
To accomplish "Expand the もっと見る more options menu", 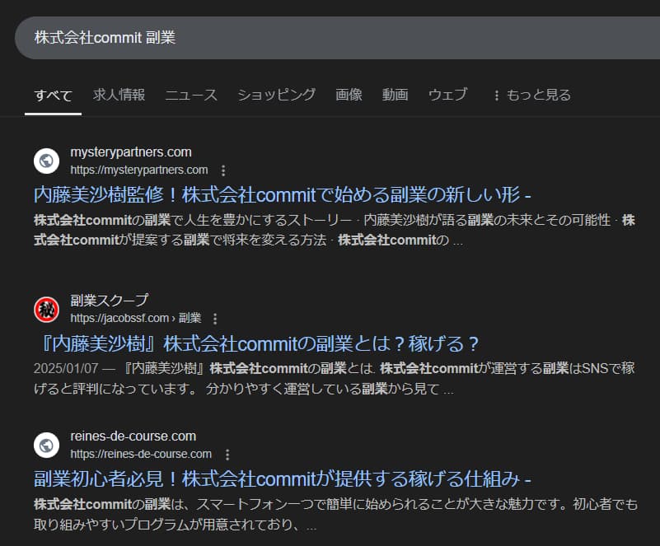I will [x=532, y=95].
